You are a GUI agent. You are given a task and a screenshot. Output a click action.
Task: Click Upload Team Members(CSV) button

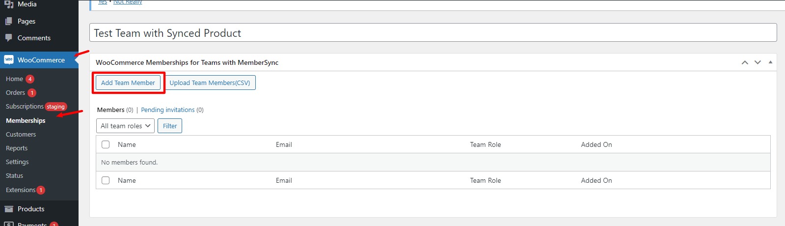210,83
